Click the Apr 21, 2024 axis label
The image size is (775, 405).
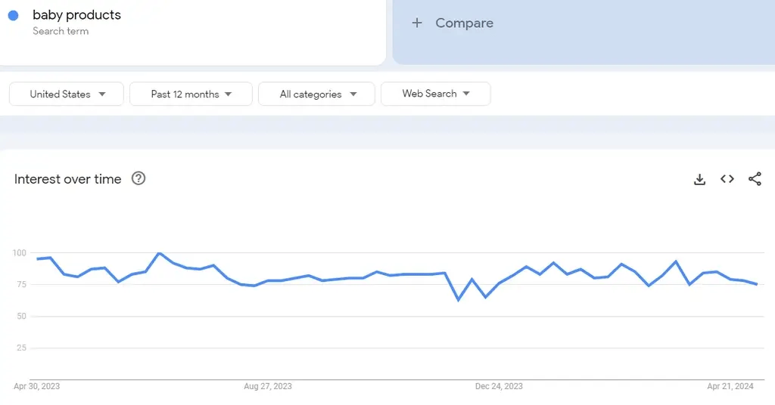point(730,386)
